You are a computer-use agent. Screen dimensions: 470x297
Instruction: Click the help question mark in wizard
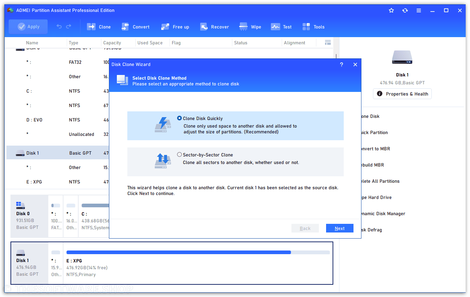[x=342, y=65]
